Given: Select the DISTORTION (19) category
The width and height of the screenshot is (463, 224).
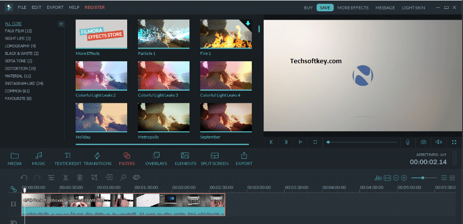Looking at the screenshot, I should [20, 69].
